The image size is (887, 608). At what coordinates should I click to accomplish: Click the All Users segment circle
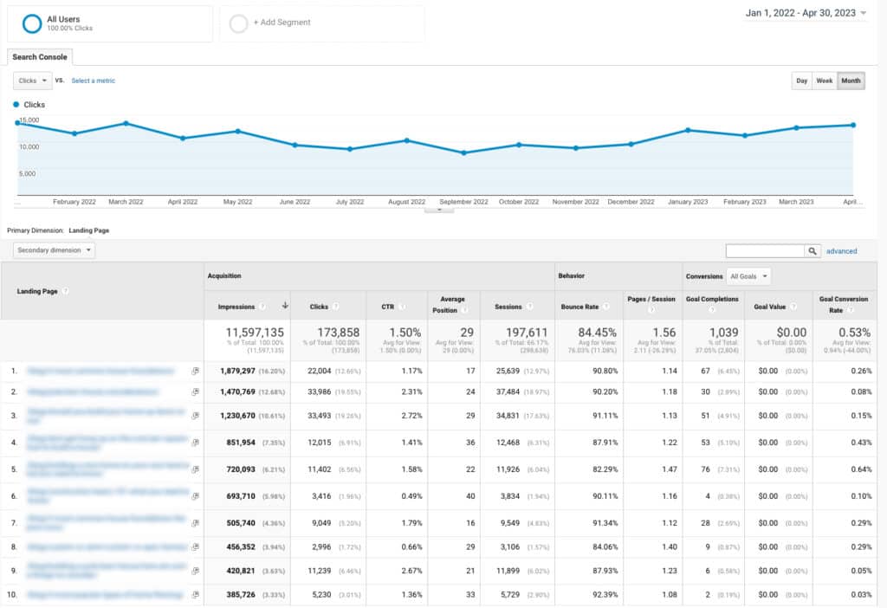(x=32, y=23)
